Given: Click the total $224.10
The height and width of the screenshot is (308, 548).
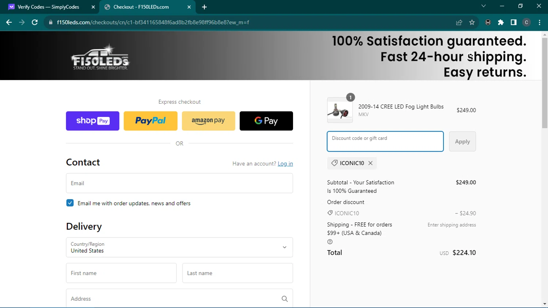Looking at the screenshot, I should coord(464,253).
